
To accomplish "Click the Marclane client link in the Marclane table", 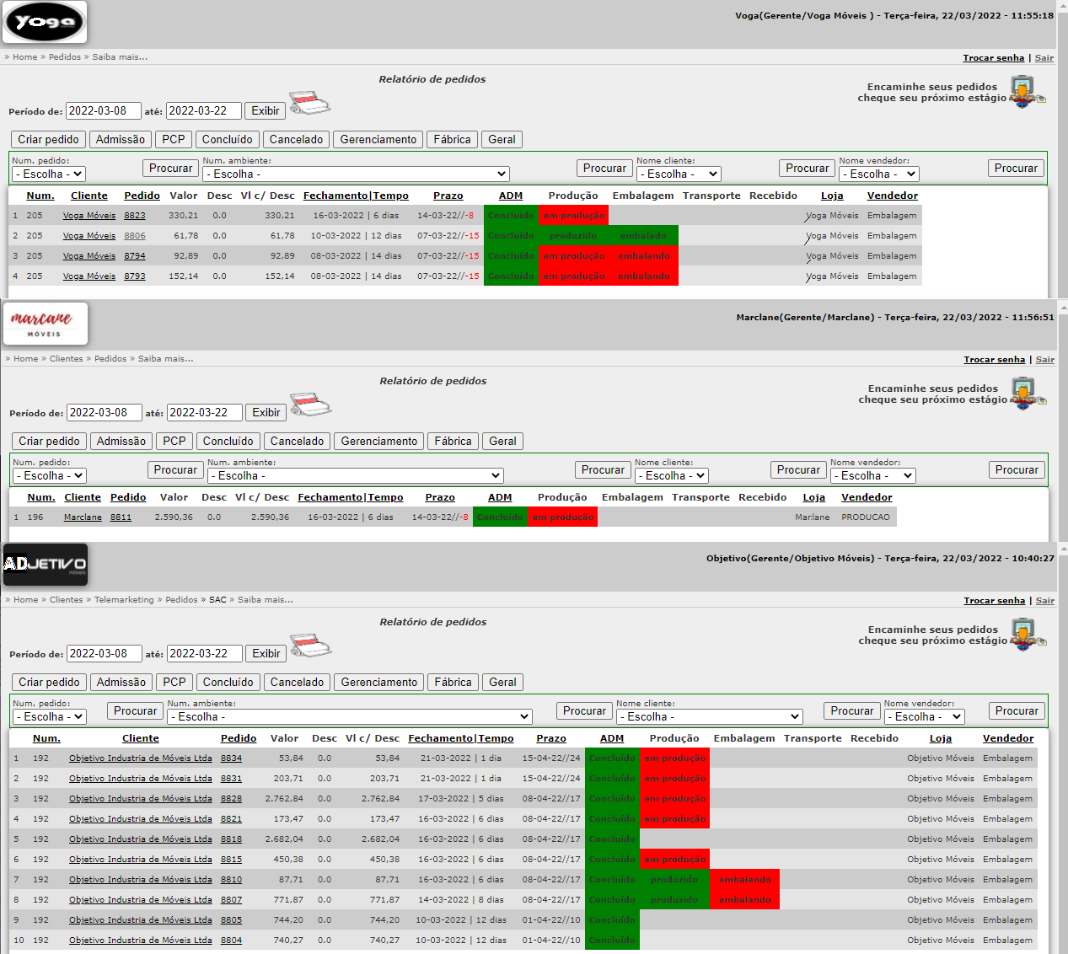I will [x=83, y=517].
